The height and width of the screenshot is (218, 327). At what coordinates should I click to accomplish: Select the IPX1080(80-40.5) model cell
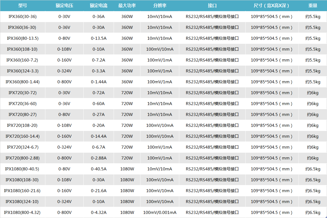click(22, 169)
